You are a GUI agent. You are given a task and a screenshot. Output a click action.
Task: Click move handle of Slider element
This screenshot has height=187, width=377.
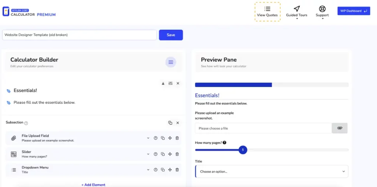[x=170, y=154]
